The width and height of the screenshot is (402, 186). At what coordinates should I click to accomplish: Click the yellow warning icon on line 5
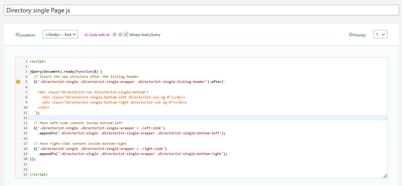coord(18,82)
